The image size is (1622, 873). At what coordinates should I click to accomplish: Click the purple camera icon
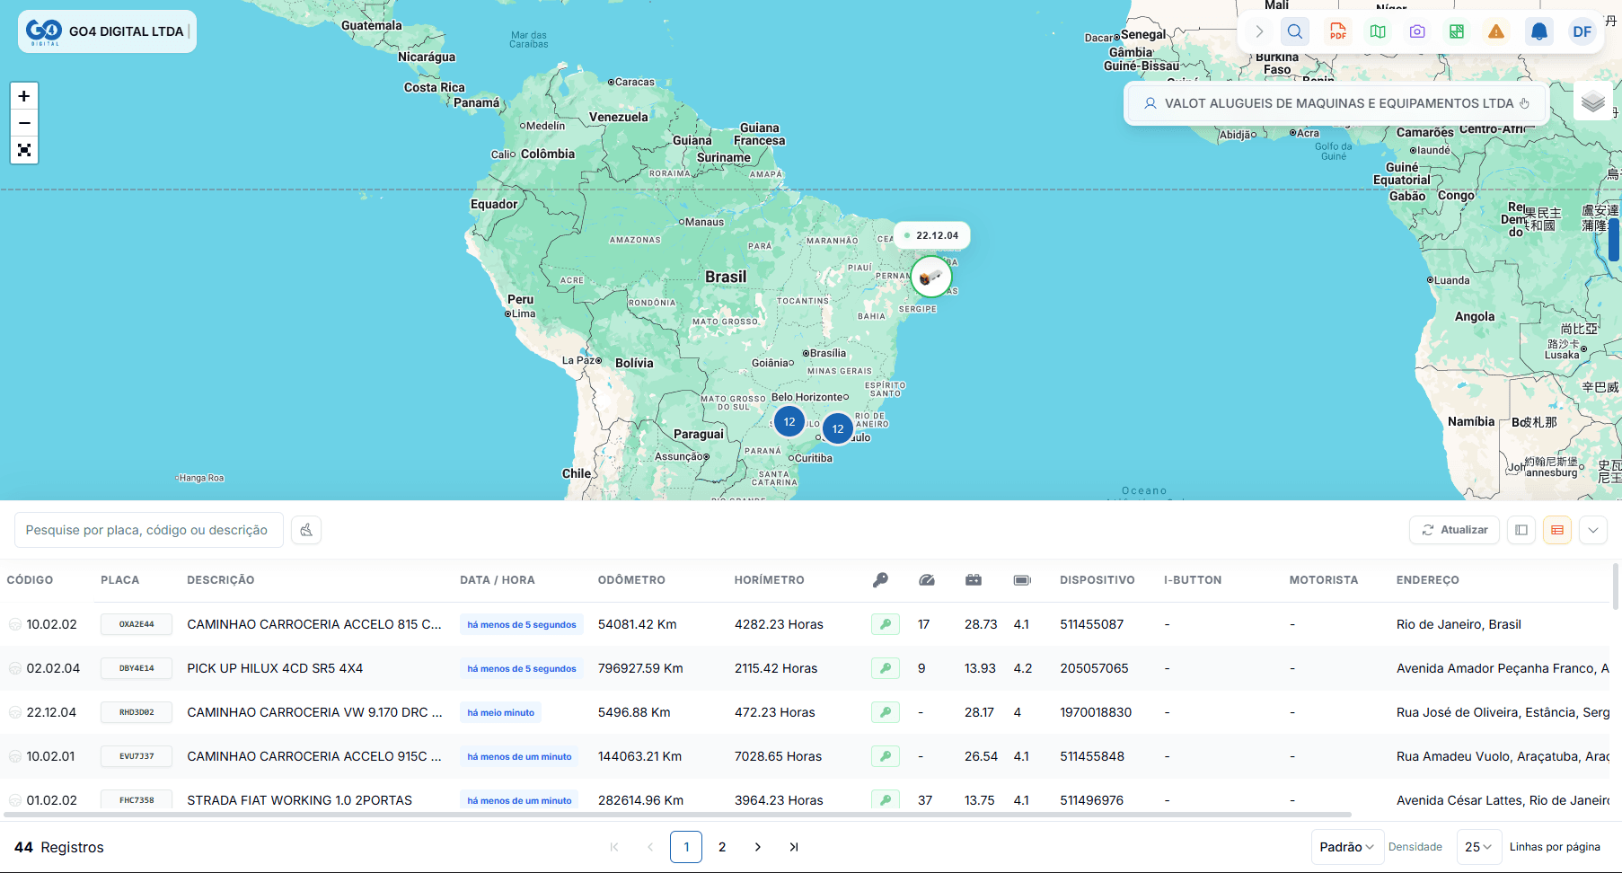[1417, 31]
